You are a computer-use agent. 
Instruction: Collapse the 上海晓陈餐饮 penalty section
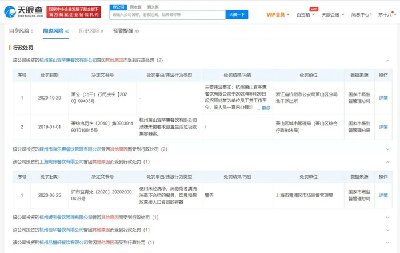[x=389, y=162]
